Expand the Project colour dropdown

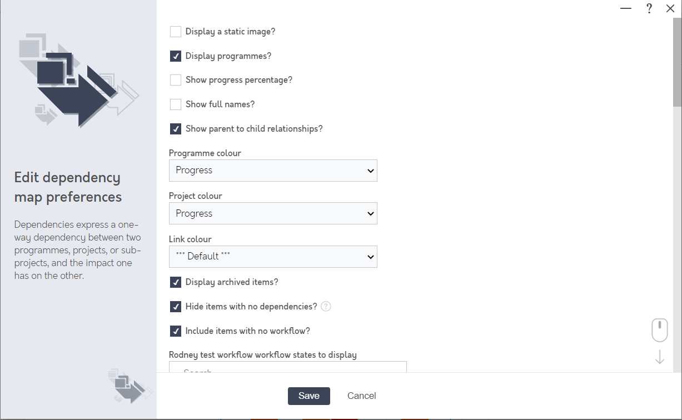[x=273, y=213]
